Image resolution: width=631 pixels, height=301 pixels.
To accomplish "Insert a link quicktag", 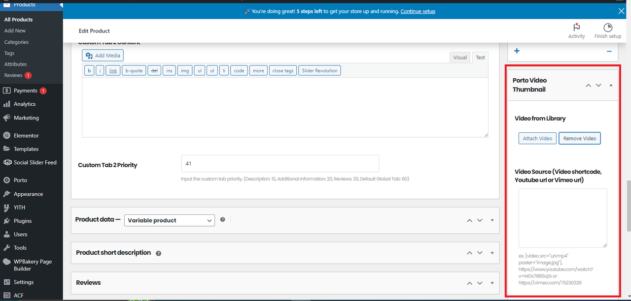I will [113, 71].
